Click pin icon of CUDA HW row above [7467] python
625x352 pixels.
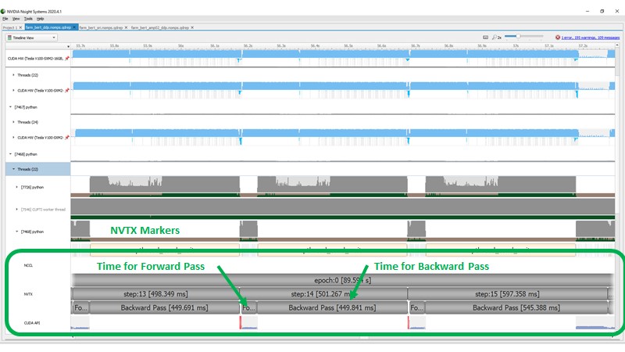point(67,91)
